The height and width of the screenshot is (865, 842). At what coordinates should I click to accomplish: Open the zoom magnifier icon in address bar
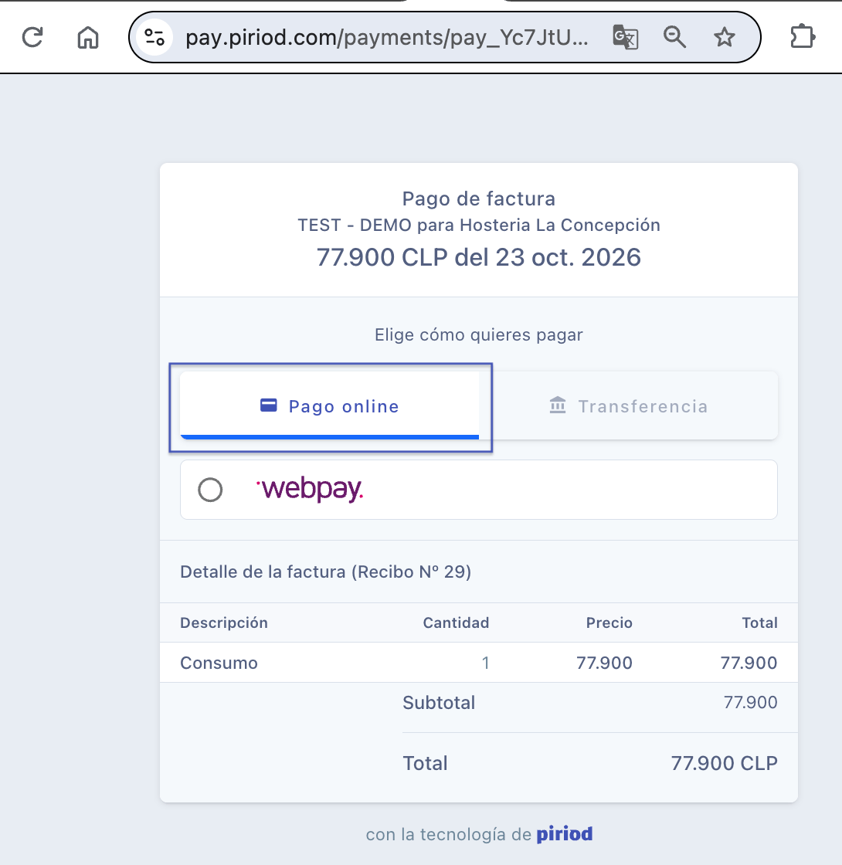tap(674, 38)
